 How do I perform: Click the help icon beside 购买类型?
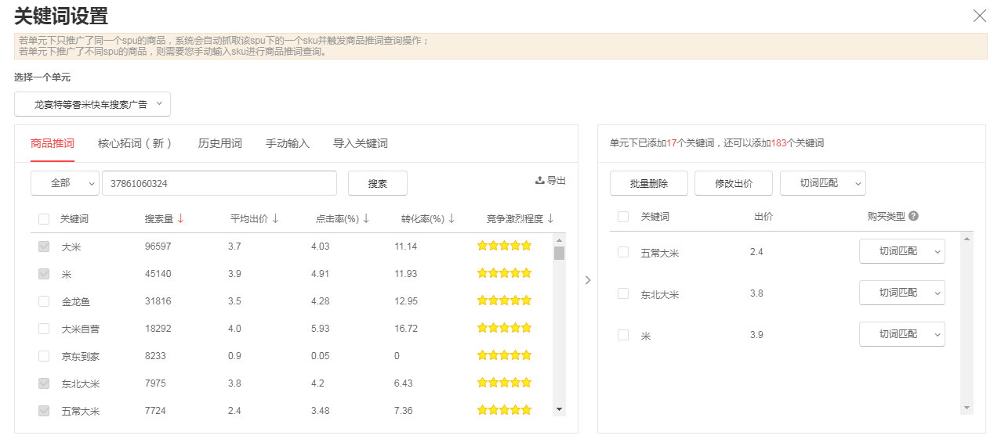coord(913,217)
